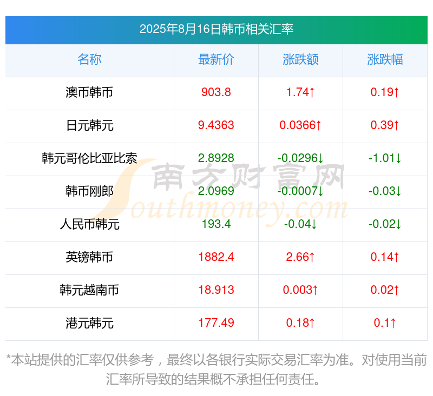The image size is (433, 396).
Task: Click the price 1882.4
Action: tap(216, 257)
